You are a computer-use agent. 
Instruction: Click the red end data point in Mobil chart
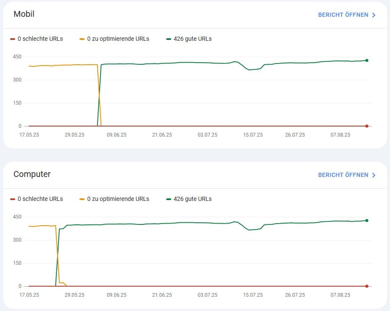(x=367, y=126)
